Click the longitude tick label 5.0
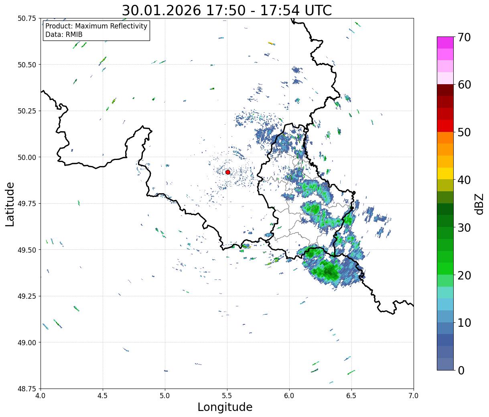The image size is (489, 417). 165,396
